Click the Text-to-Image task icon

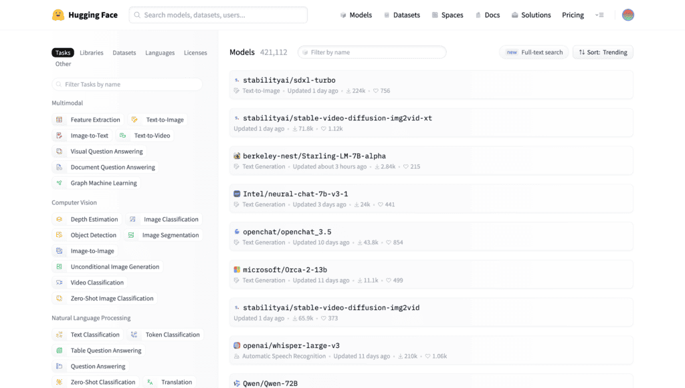coord(134,120)
